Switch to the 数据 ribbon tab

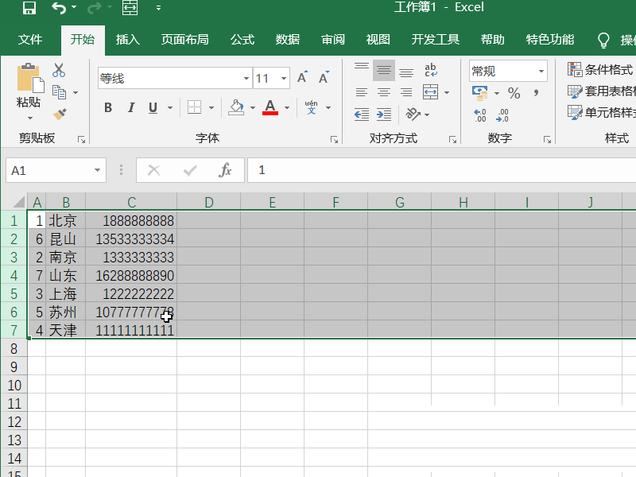point(288,39)
